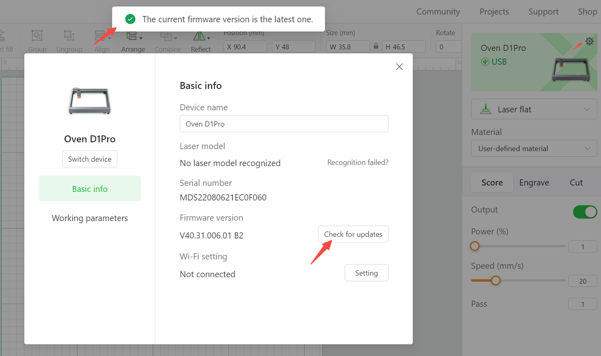This screenshot has width=601, height=356.
Task: Open the Community menu
Action: tap(438, 12)
